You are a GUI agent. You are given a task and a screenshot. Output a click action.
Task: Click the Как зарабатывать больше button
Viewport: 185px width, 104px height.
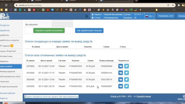89,30
